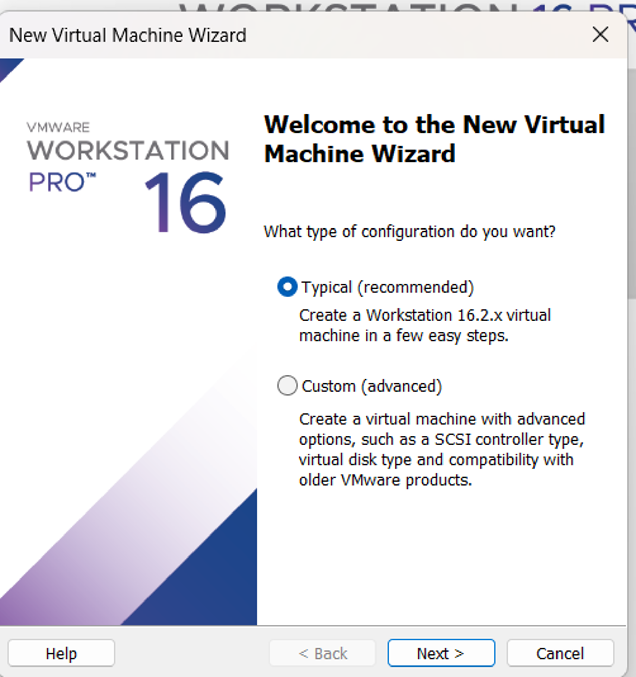The image size is (636, 677).
Task: Close the wizard with the X button
Action: point(600,35)
